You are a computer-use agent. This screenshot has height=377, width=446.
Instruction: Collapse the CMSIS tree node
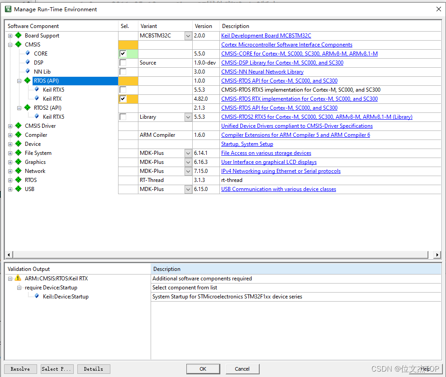pos(10,45)
